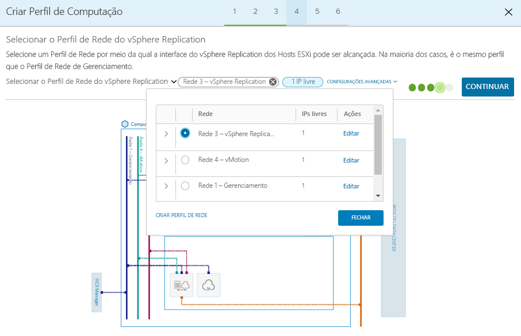Edit the Rede 1 – Gerenciamento network
The image size is (521, 336).
[x=351, y=186]
